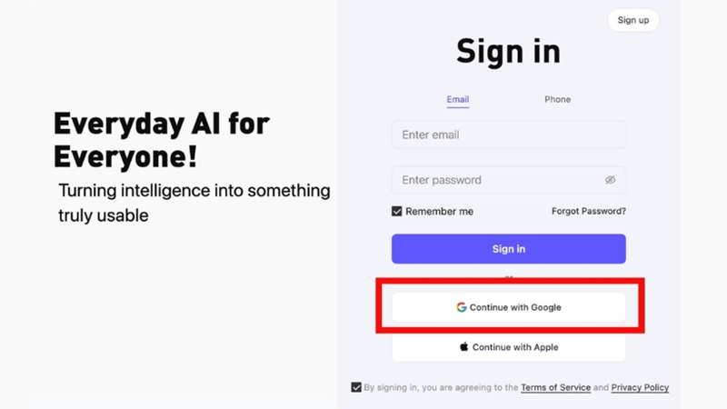Open the Privacy Policy link
The width and height of the screenshot is (727, 409).
tap(640, 387)
